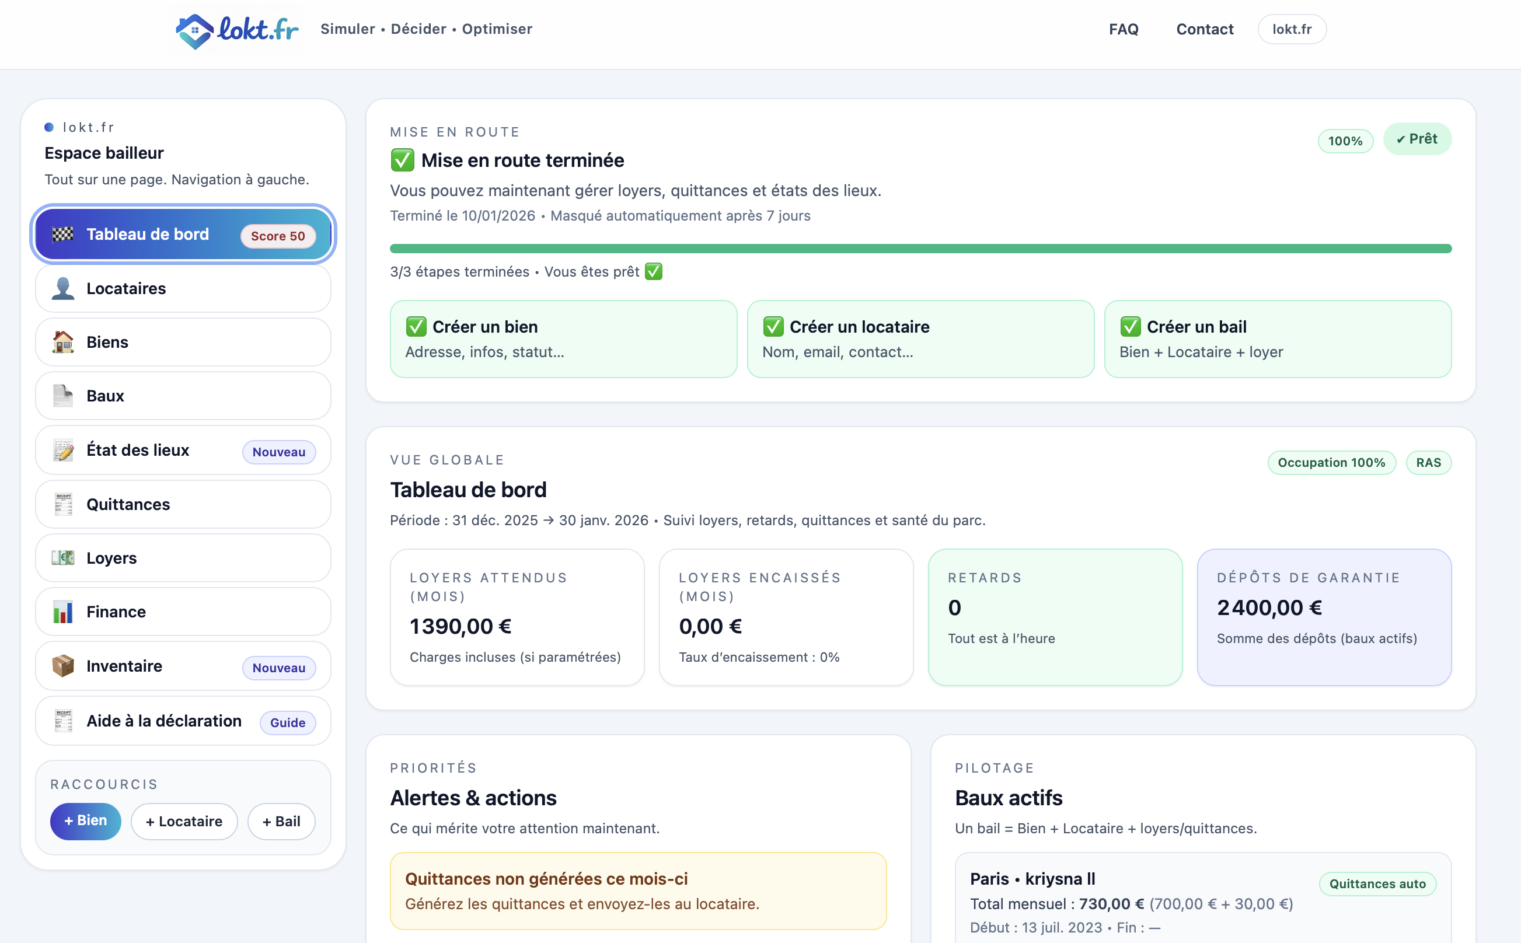The image size is (1521, 943).
Task: Add a new tenant with + Locataire
Action: 184,822
